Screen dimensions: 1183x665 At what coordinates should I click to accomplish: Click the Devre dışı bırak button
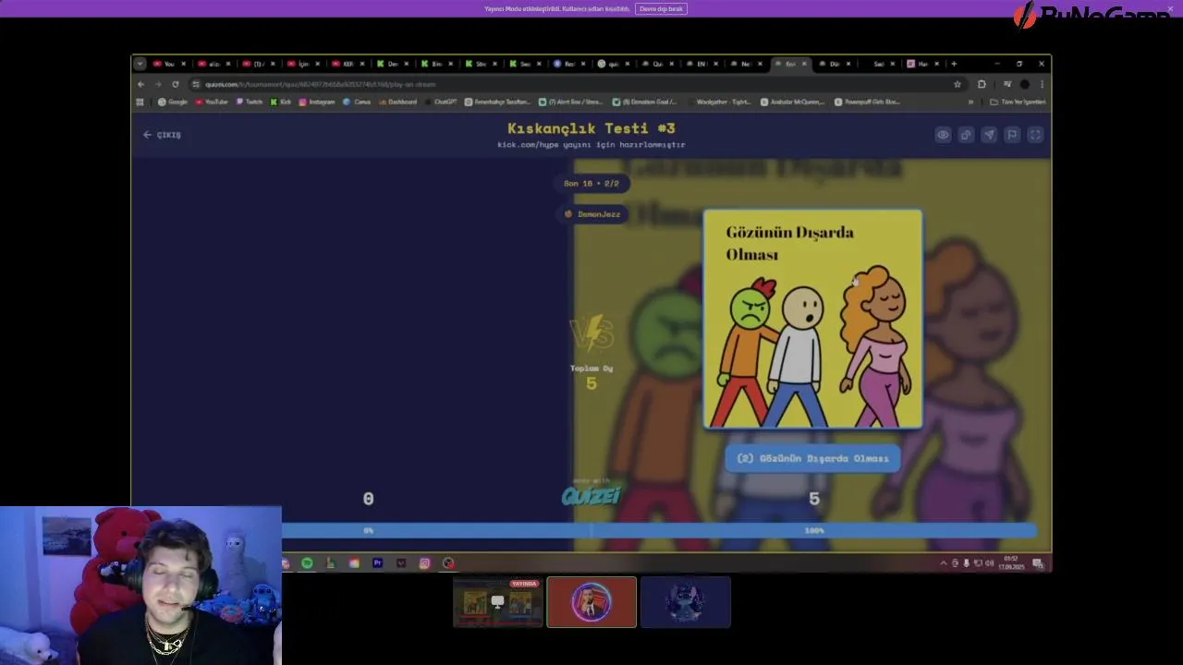[x=661, y=8]
